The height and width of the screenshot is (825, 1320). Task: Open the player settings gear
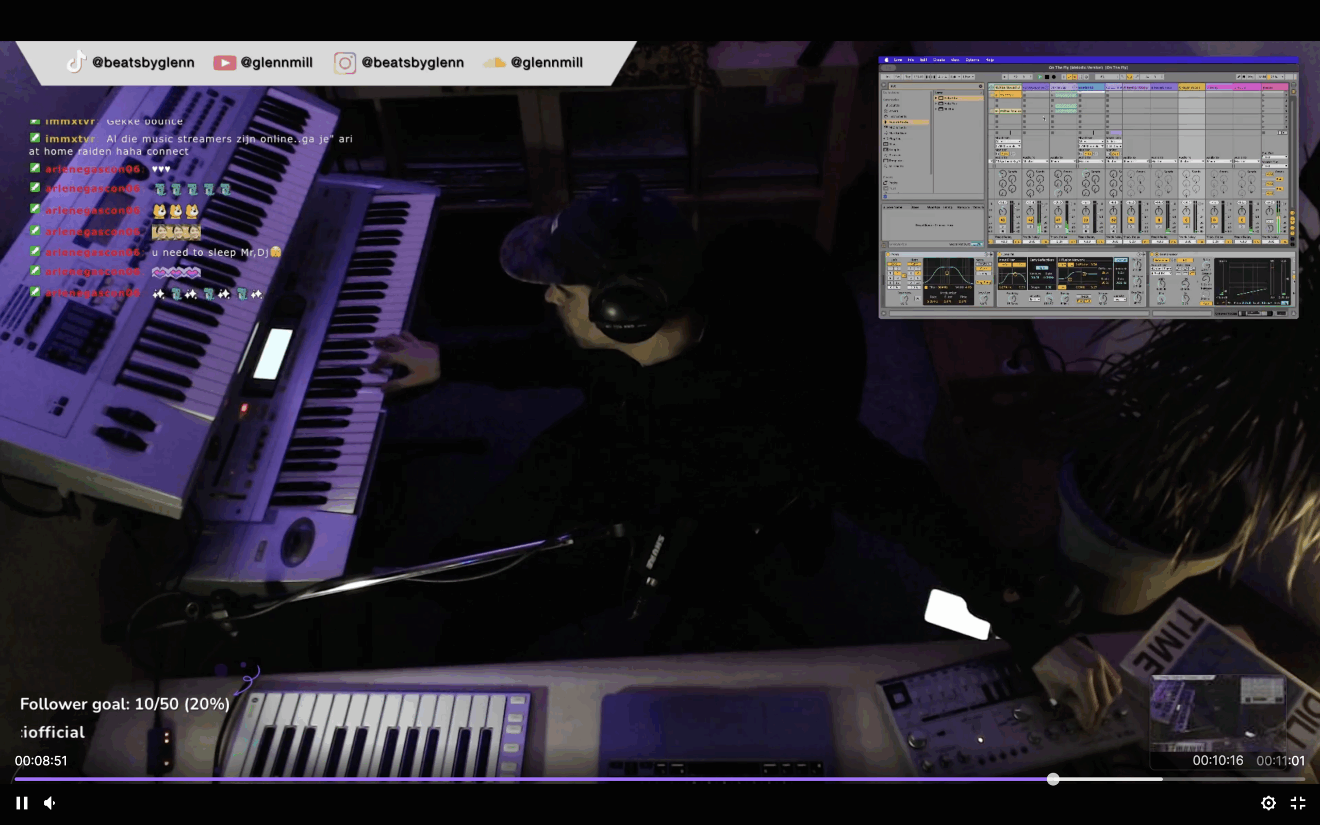(1268, 803)
